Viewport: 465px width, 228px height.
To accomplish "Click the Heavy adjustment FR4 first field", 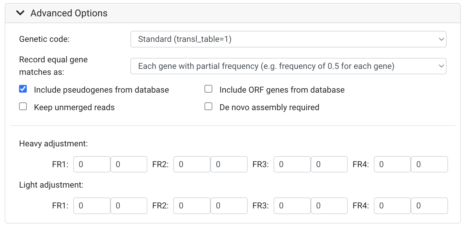I will coord(392,164).
